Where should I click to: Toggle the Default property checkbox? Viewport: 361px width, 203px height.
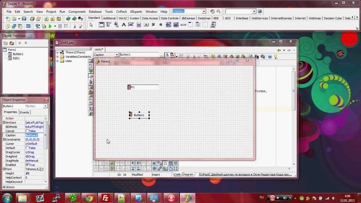pyautogui.click(x=27, y=148)
